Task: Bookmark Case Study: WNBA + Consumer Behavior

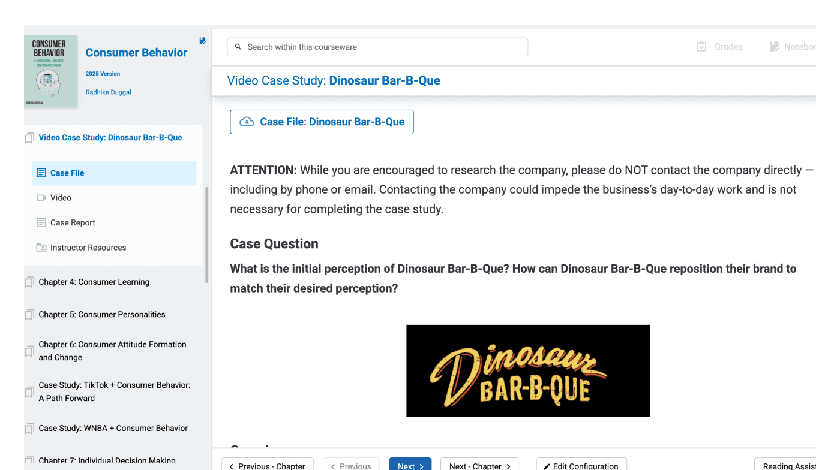Action: tap(29, 429)
